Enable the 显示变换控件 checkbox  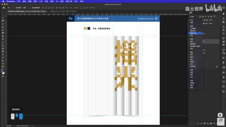pos(30,8)
